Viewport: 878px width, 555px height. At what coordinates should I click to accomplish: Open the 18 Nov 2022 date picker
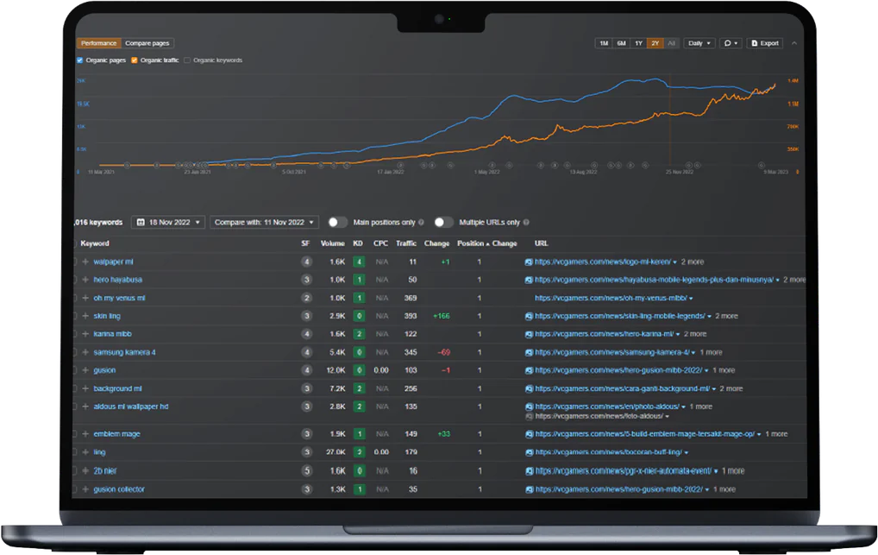tap(168, 223)
